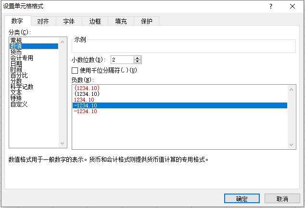This screenshot has width=305, height=208.
Task: Click the help question mark icon
Action: pyautogui.click(x=271, y=6)
